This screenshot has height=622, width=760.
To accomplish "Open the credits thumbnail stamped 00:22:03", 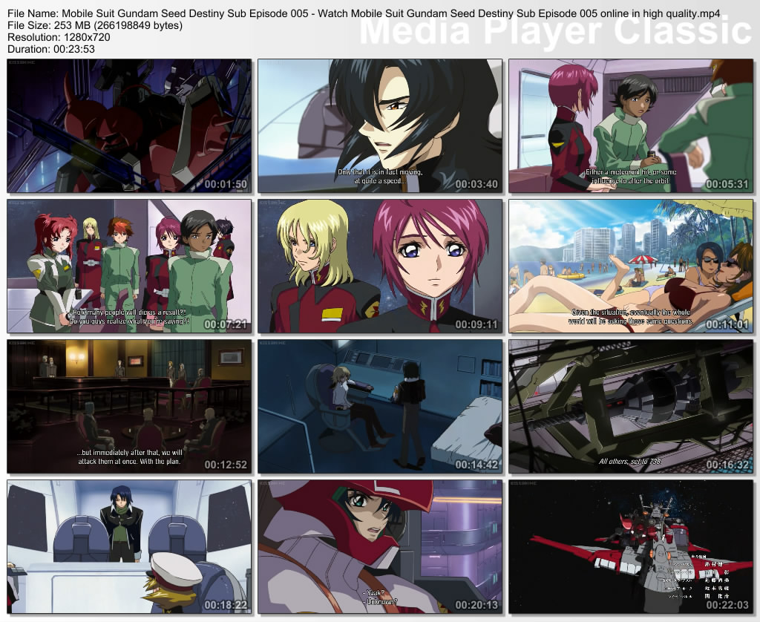I will click(x=631, y=547).
